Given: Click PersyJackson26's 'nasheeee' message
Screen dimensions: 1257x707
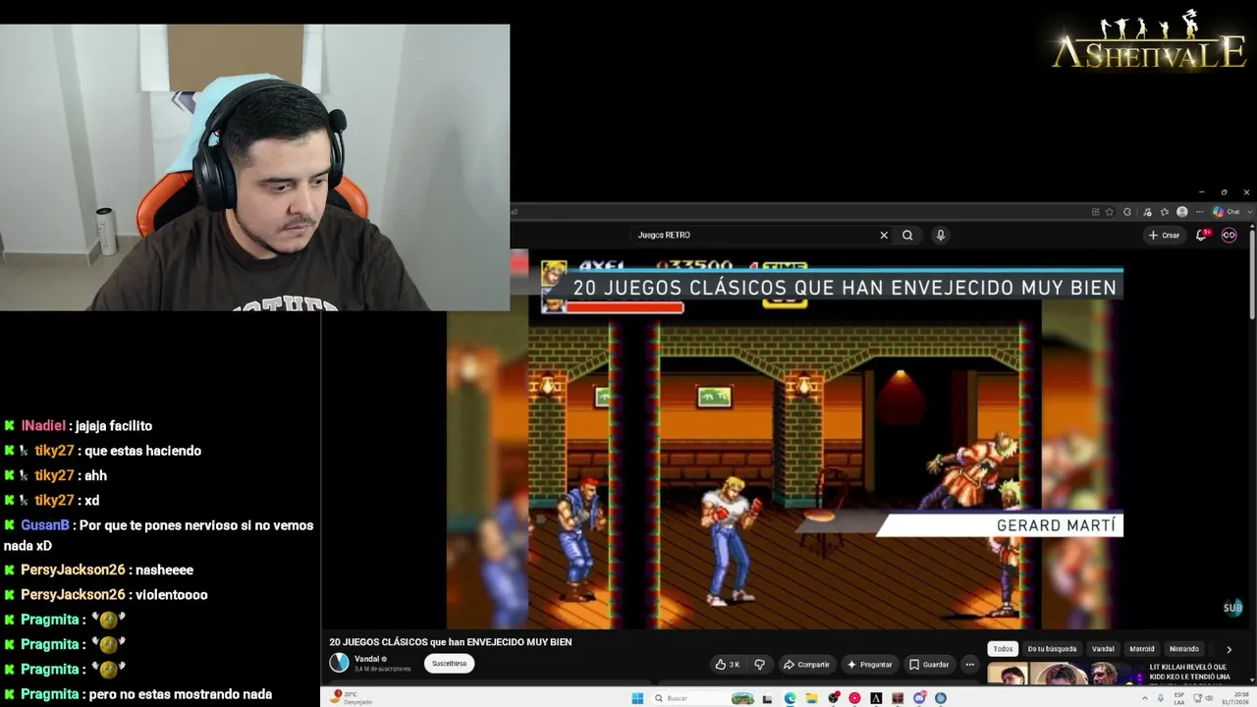Looking at the screenshot, I should pos(164,570).
